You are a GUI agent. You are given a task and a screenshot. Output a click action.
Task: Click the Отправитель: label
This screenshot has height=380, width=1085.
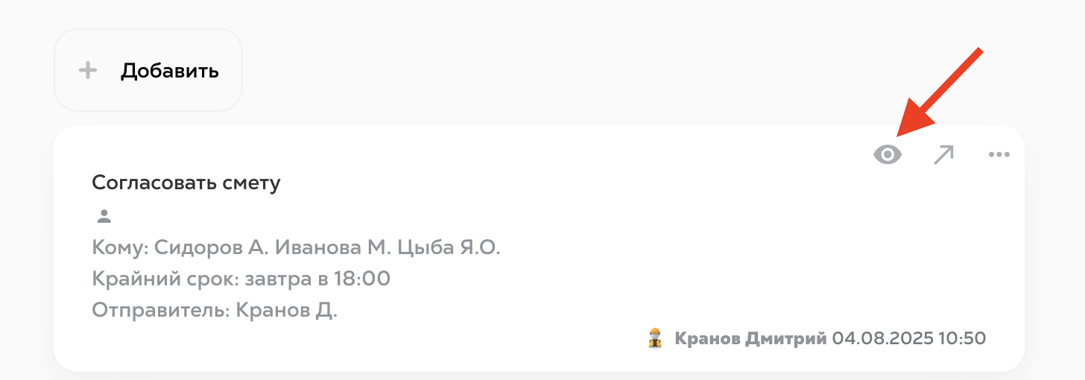160,310
